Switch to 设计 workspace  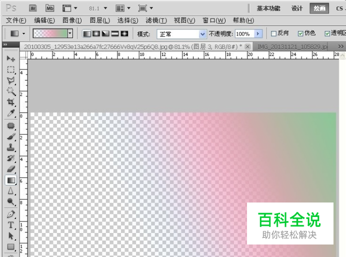(x=297, y=8)
